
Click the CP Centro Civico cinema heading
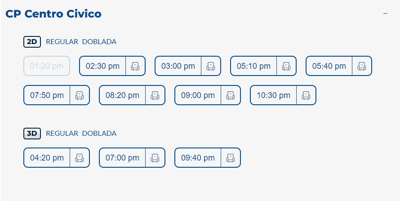53,14
